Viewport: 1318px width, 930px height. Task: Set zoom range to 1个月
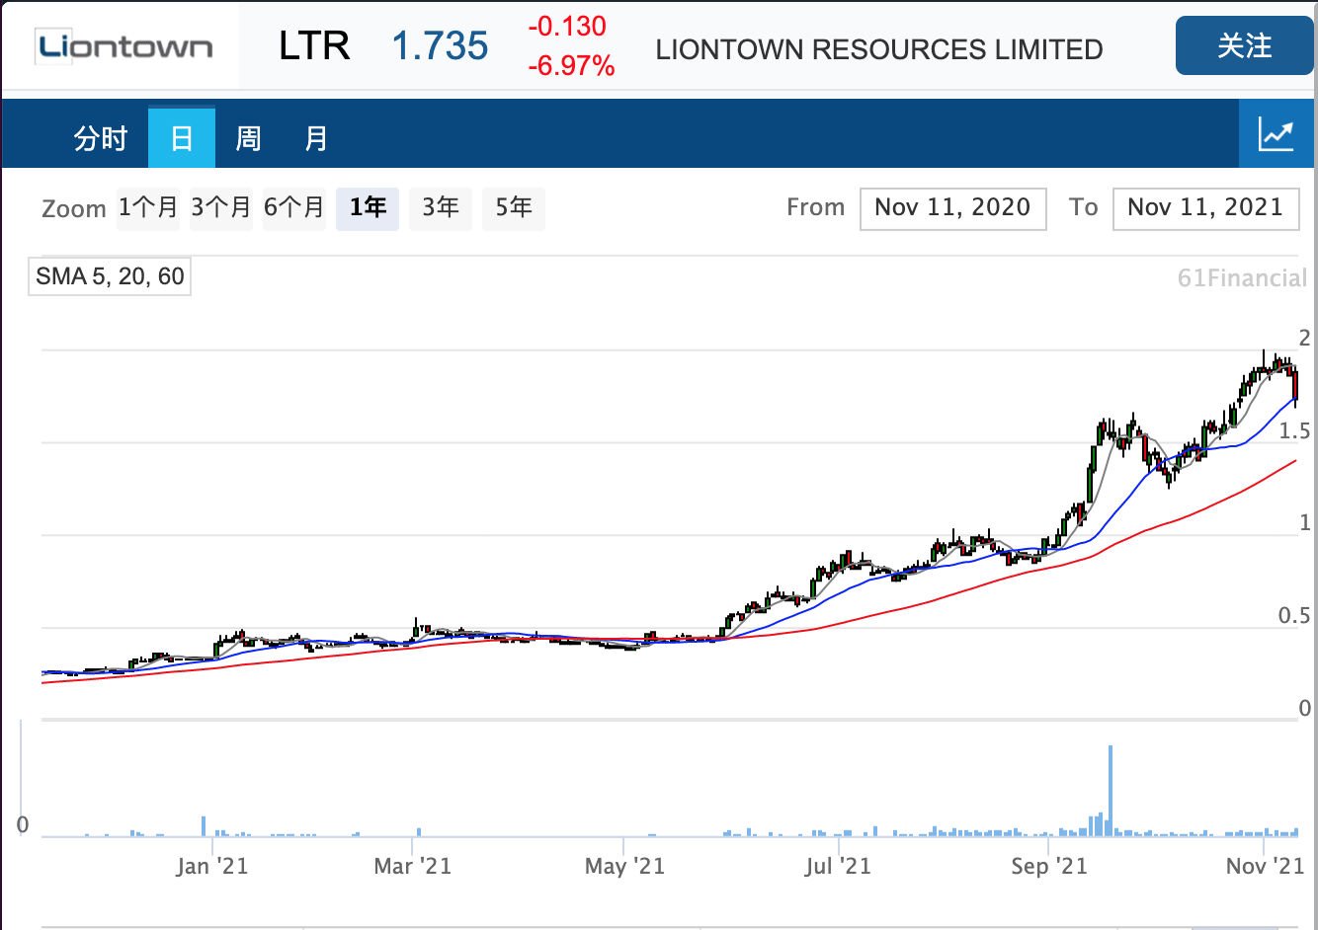pyautogui.click(x=148, y=208)
